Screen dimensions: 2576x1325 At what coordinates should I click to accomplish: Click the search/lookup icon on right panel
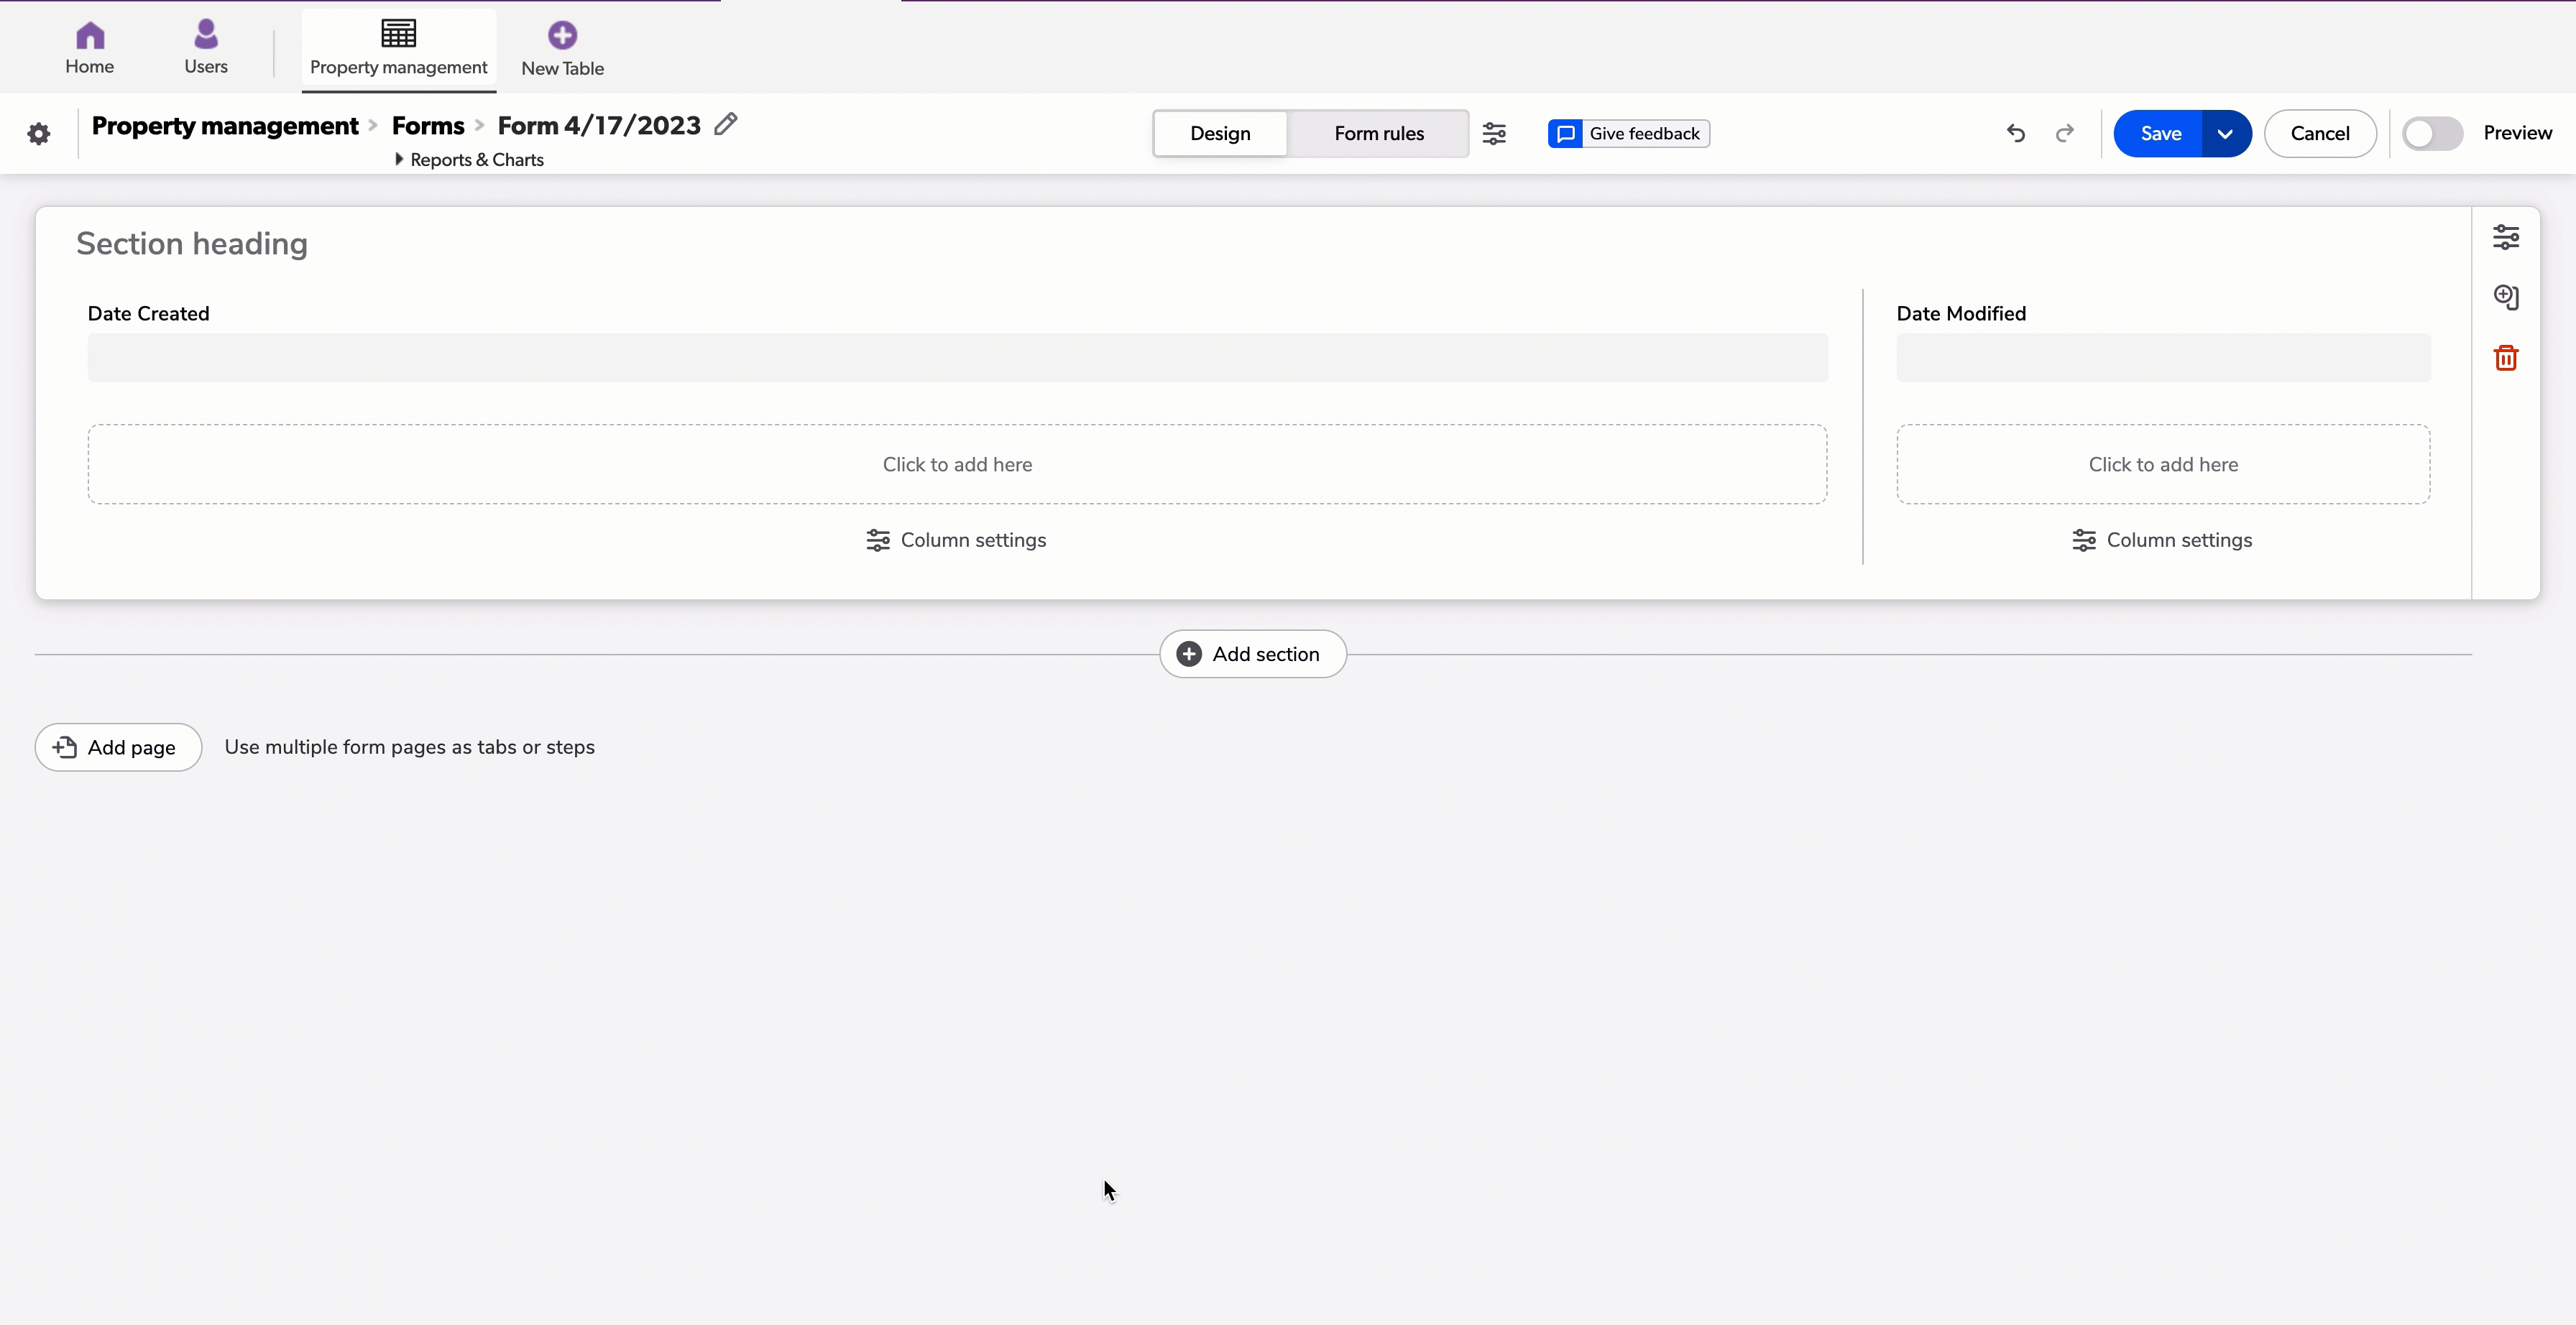pyautogui.click(x=2507, y=297)
